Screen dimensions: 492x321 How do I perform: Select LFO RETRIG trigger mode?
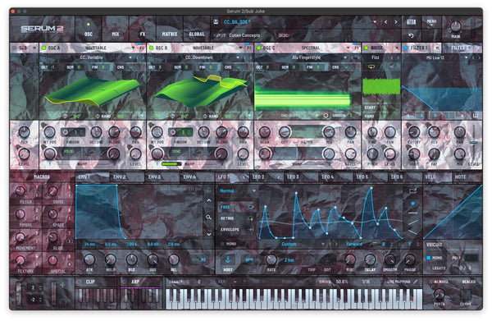point(237,218)
